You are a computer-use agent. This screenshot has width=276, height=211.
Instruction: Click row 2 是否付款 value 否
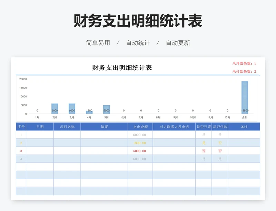click(220, 143)
